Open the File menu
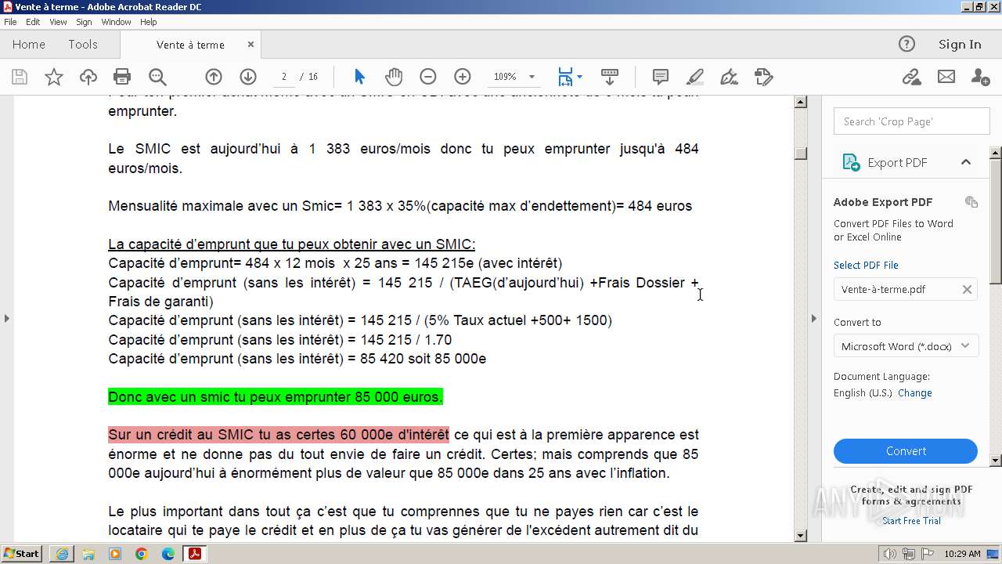Image resolution: width=1002 pixels, height=564 pixels. click(10, 22)
